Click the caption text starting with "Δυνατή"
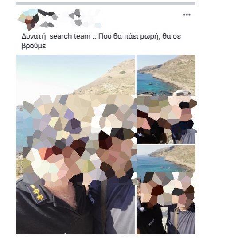The image size is (238, 238). tap(101, 41)
